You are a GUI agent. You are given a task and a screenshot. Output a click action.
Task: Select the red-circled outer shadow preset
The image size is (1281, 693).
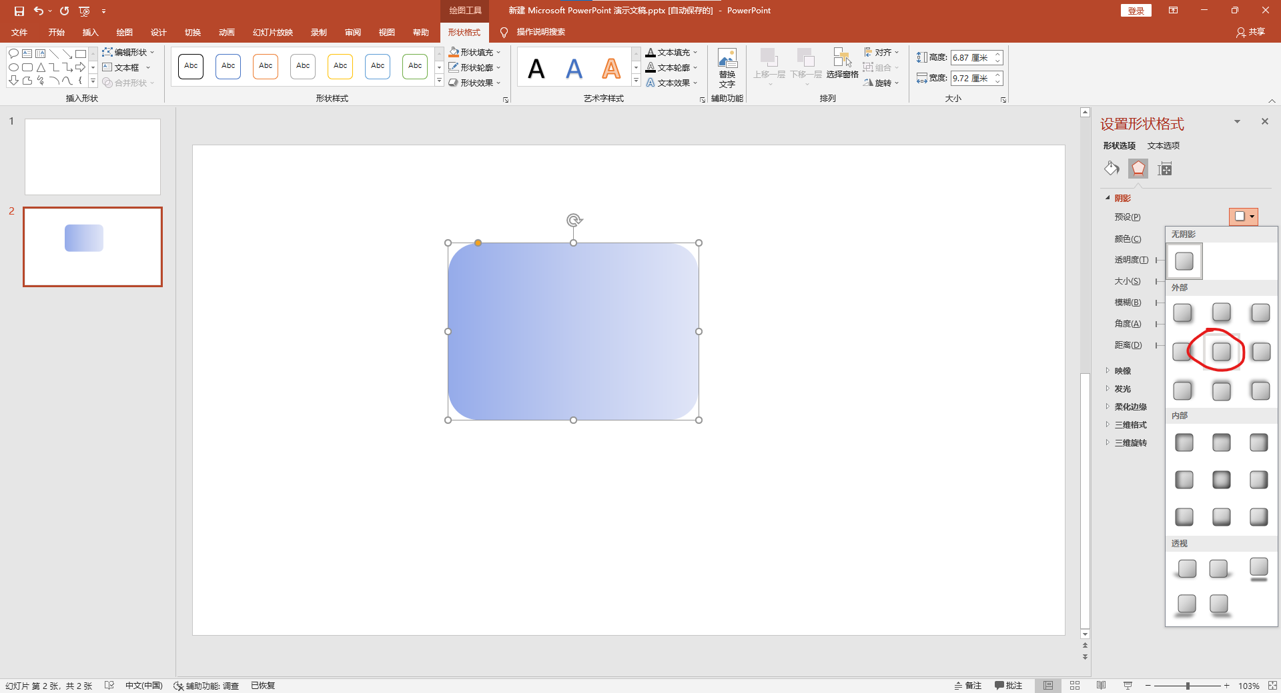[x=1222, y=351]
